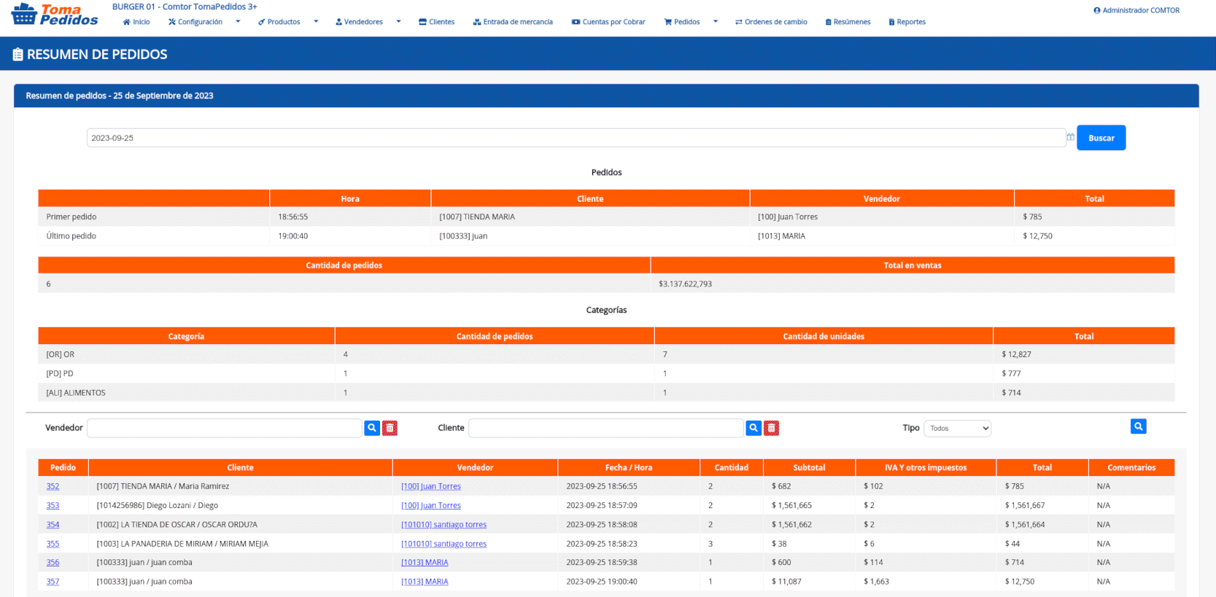Click the search icon right of Tipo

tap(1138, 426)
